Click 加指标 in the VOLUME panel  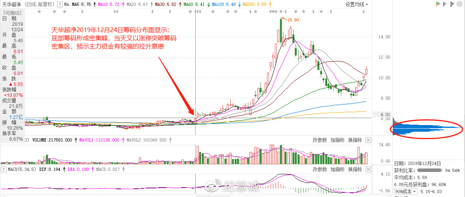click(337, 140)
